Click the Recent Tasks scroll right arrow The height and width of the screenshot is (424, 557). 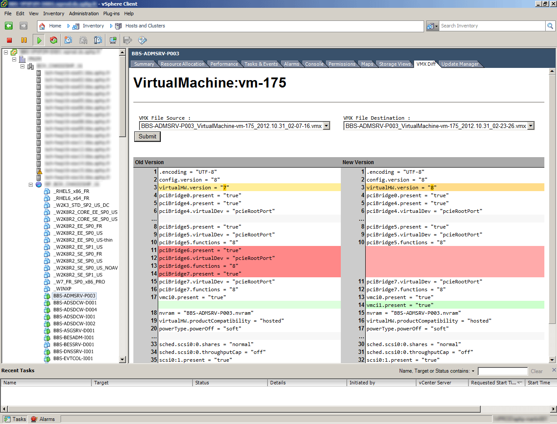554,409
